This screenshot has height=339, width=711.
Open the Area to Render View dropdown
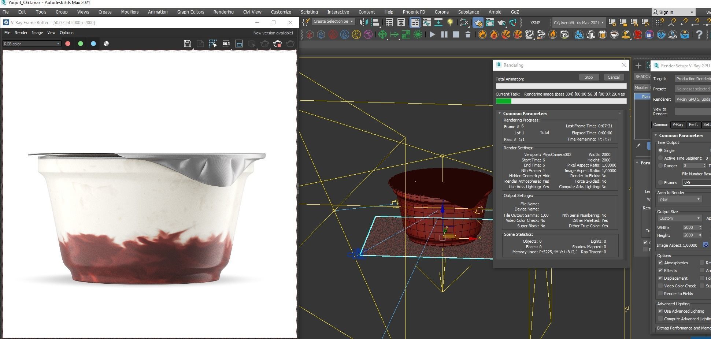[679, 199]
